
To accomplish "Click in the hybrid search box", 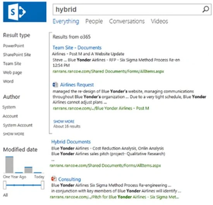I will [x=128, y=10].
